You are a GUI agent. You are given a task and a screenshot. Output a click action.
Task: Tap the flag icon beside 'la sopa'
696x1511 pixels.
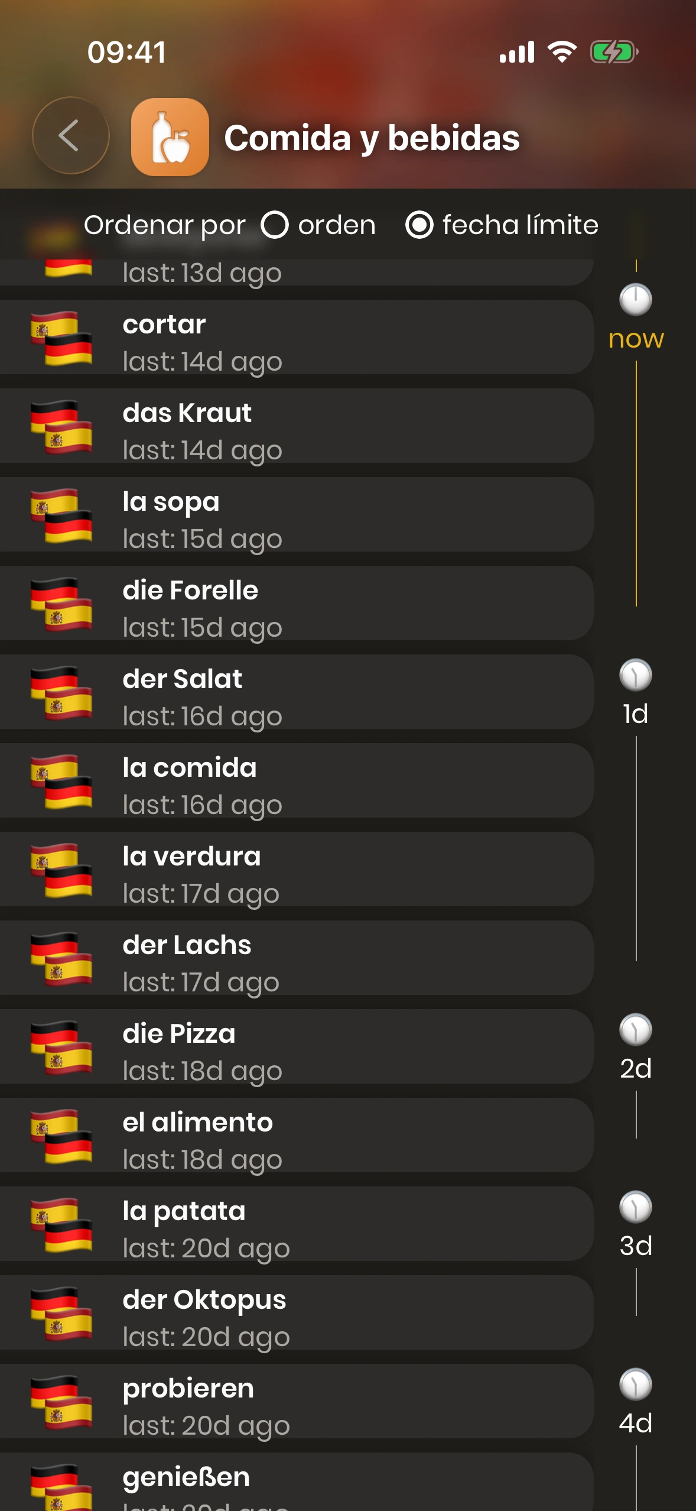click(x=61, y=515)
